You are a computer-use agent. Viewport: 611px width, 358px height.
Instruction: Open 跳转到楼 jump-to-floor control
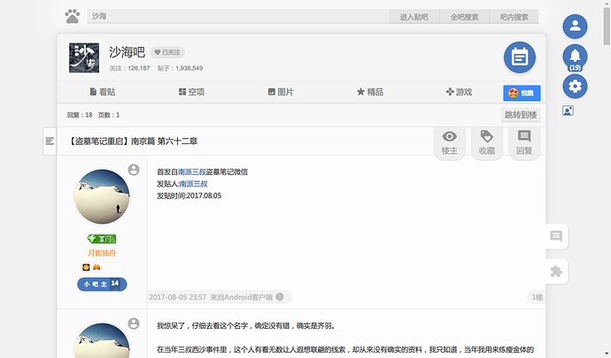[x=520, y=115]
